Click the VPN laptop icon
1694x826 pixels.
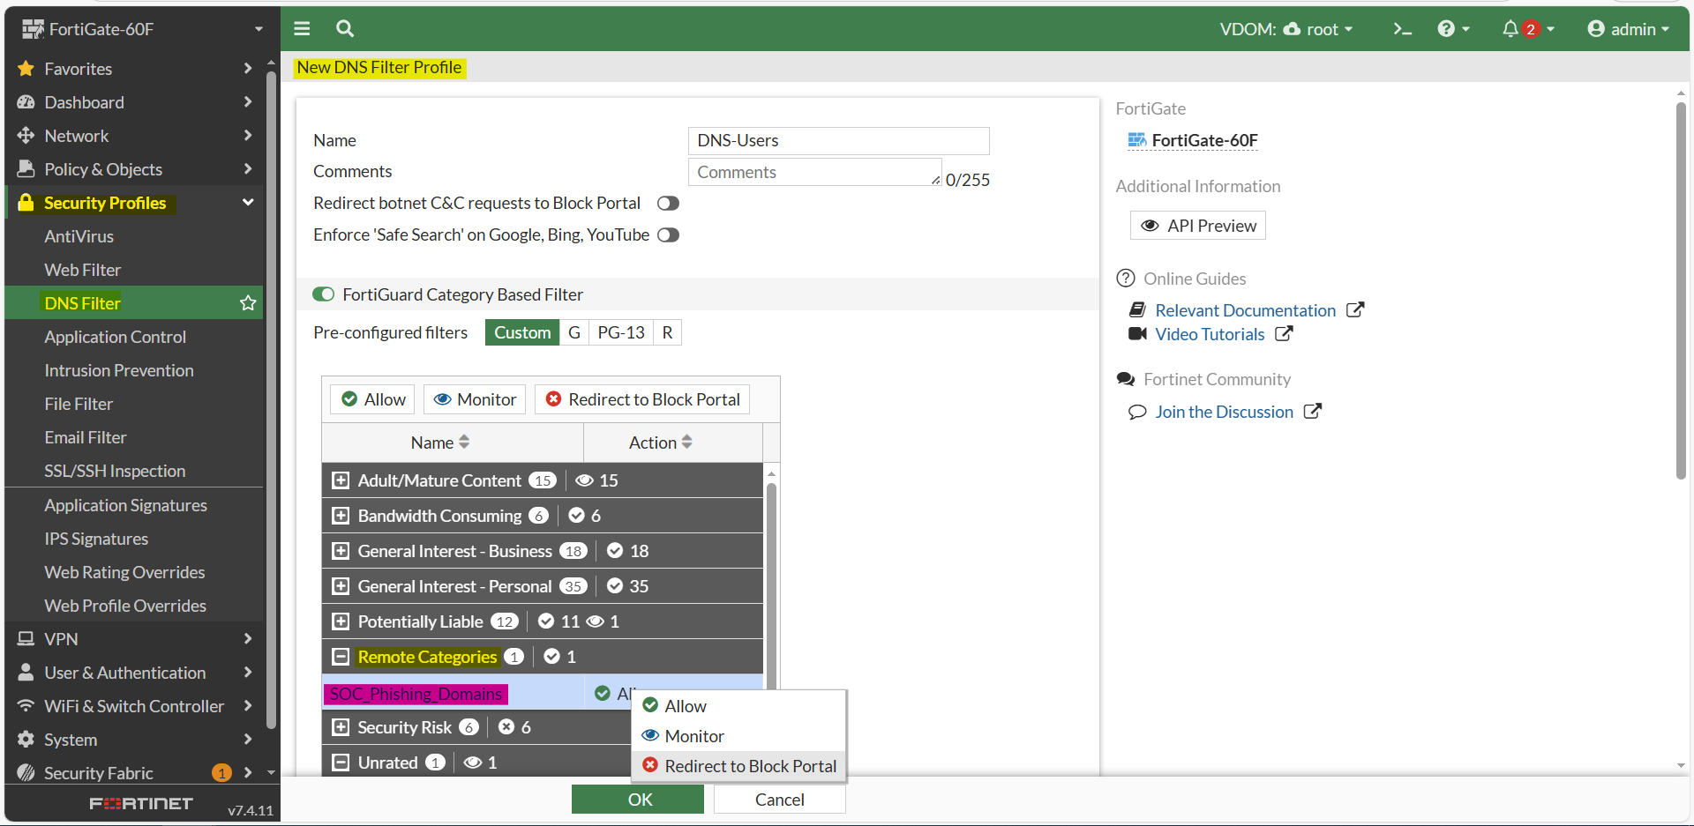click(26, 639)
